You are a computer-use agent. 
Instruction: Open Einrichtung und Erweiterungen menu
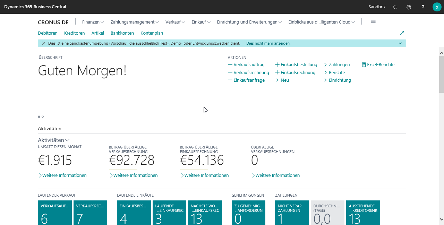coord(249,22)
